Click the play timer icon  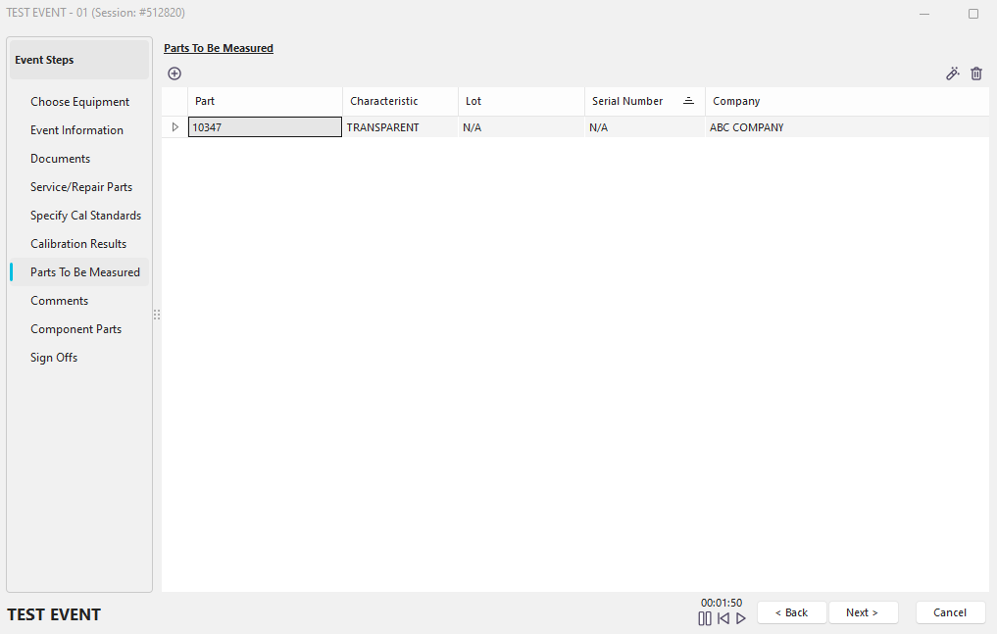click(x=741, y=618)
